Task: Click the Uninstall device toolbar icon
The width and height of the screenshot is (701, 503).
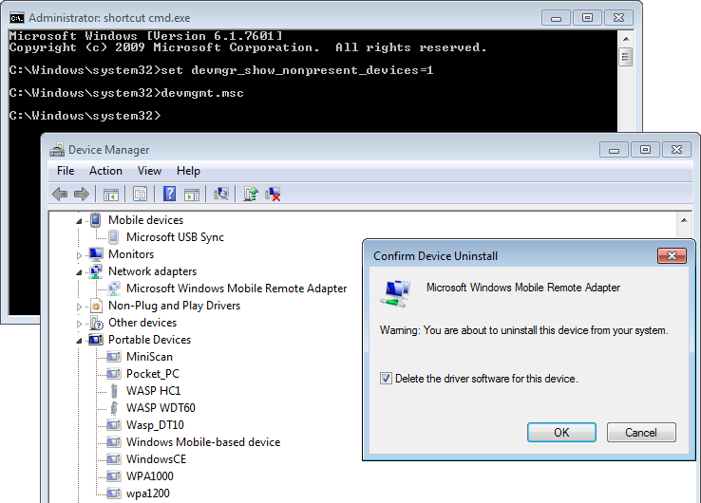Action: click(273, 194)
